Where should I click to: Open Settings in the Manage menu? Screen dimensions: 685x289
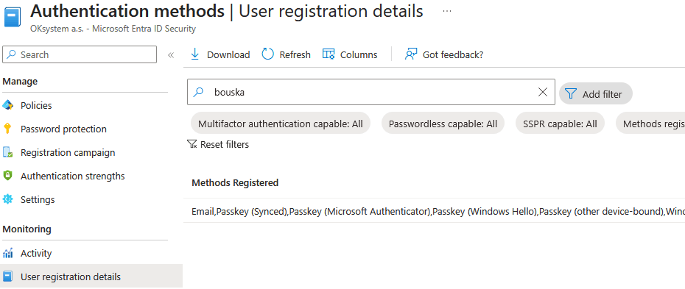point(38,199)
